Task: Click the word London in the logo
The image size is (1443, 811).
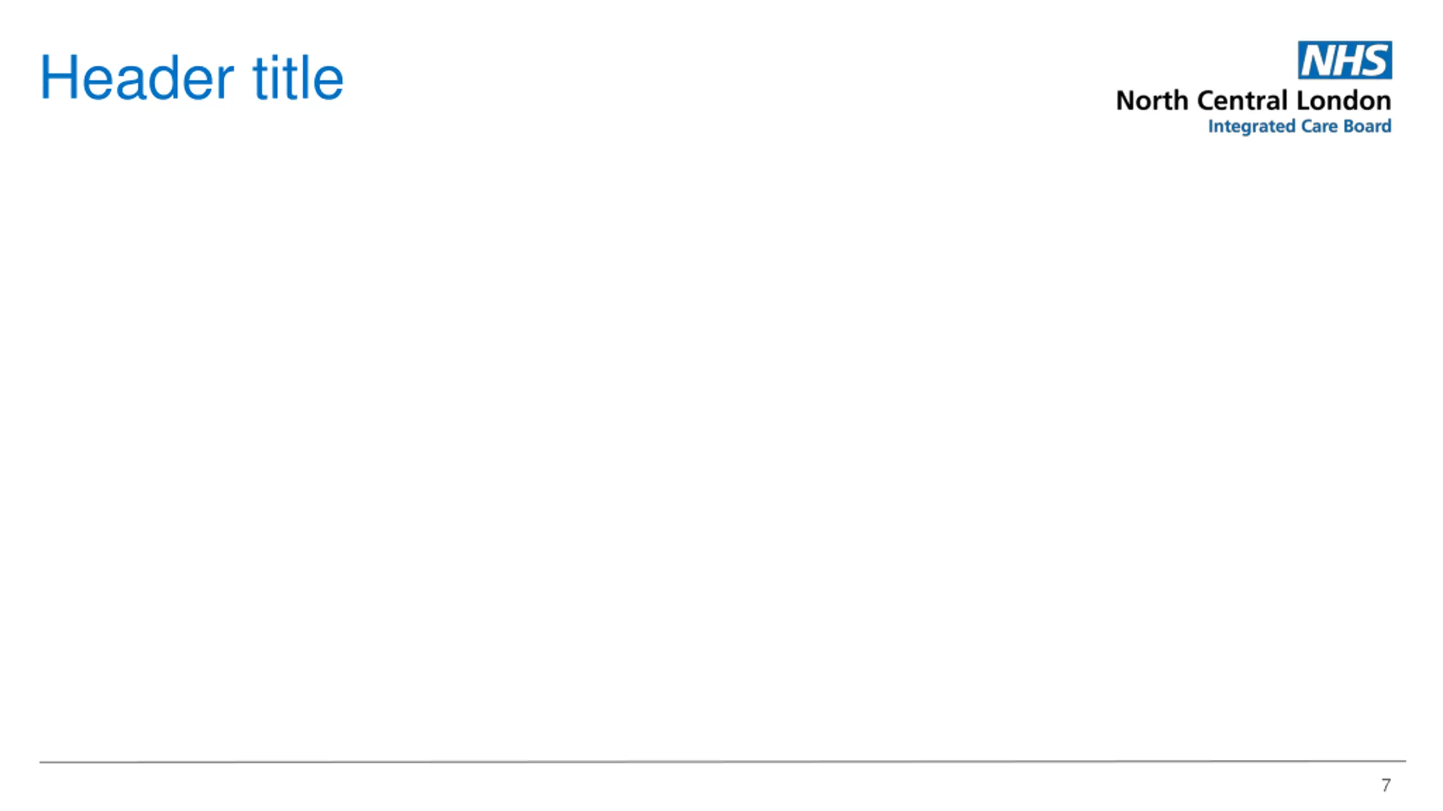Action: (x=1344, y=101)
